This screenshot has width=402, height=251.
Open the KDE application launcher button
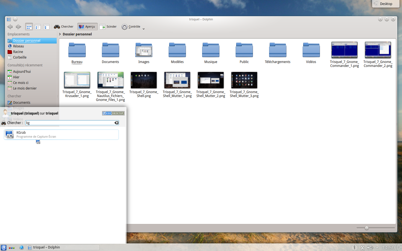(4, 247)
